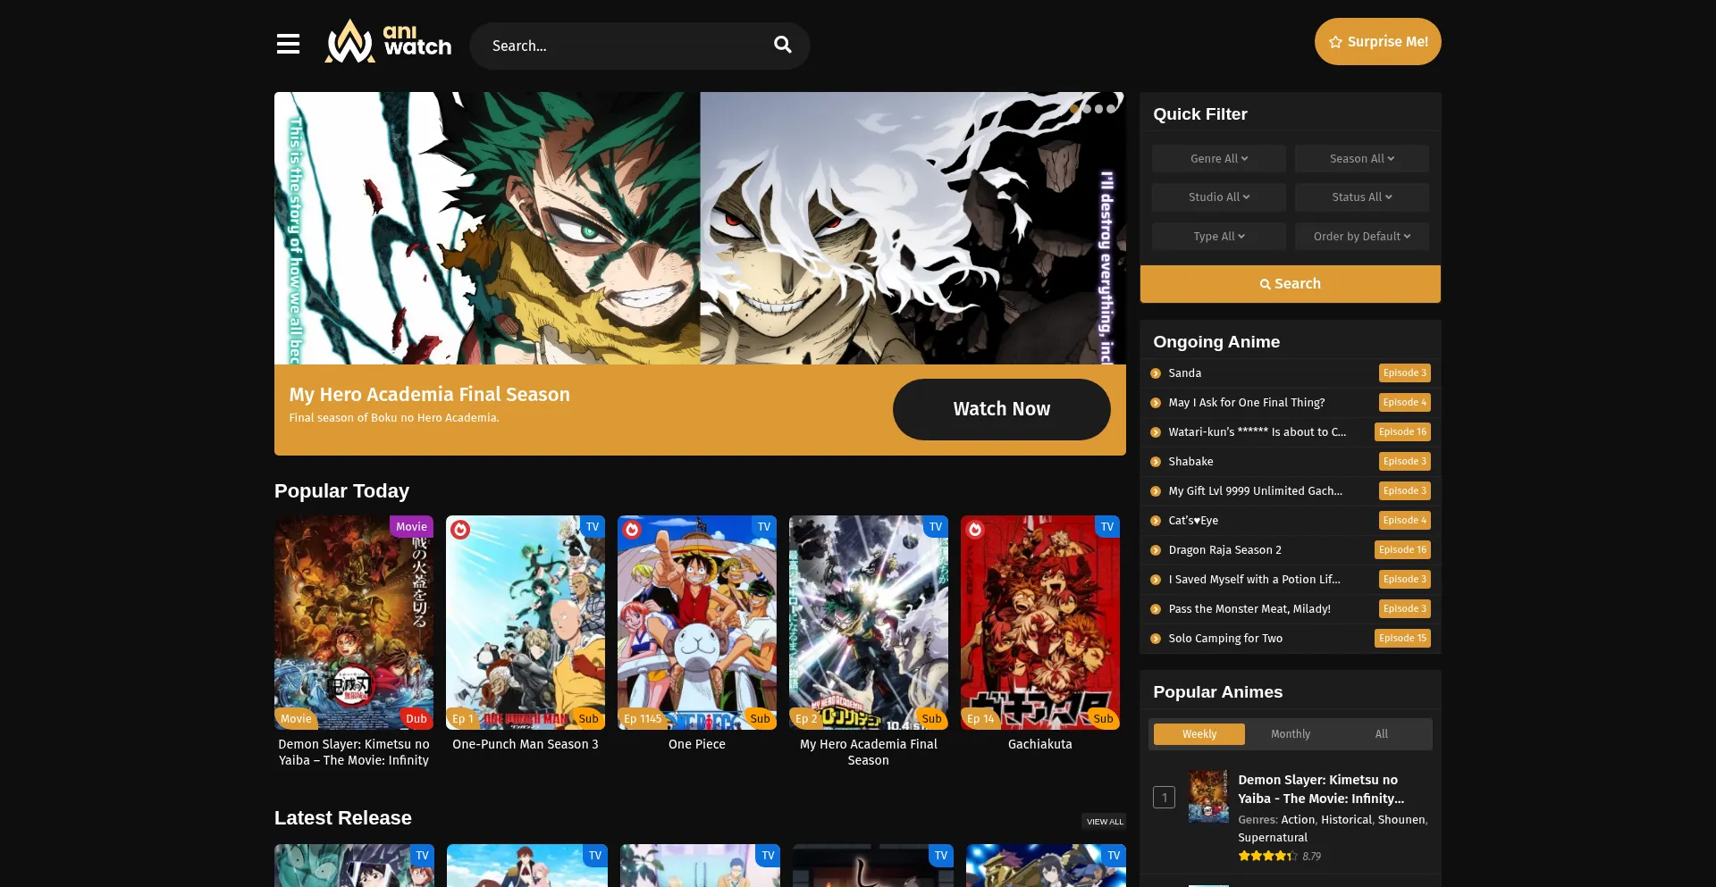Open the Studio All filter dropdown
Viewport: 1716px width, 887px height.
[1218, 197]
